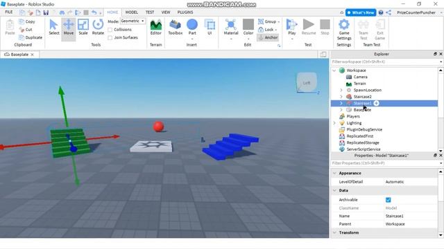The width and height of the screenshot is (444, 249).
Task: Collapse the Data properties section
Action: click(334, 191)
